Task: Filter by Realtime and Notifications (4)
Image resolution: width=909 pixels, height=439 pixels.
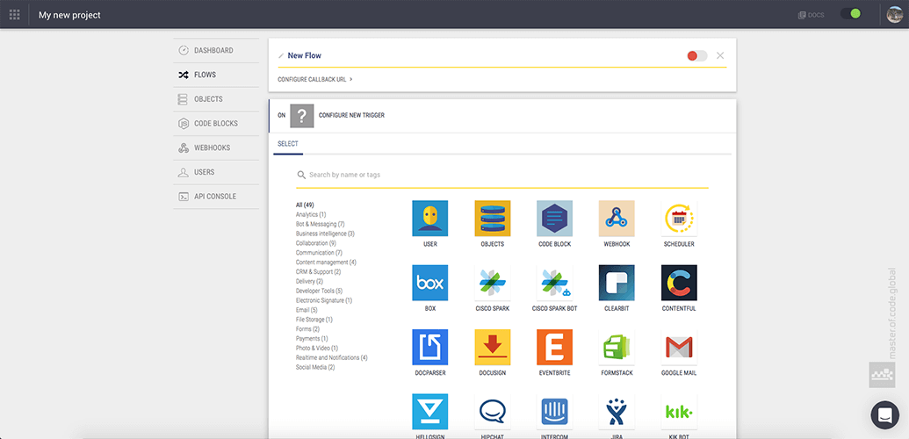Action: [x=332, y=358]
